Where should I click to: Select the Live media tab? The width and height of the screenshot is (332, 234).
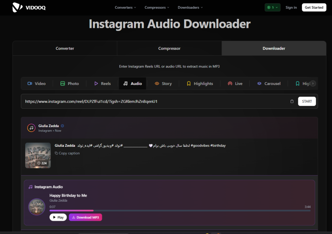[235, 83]
